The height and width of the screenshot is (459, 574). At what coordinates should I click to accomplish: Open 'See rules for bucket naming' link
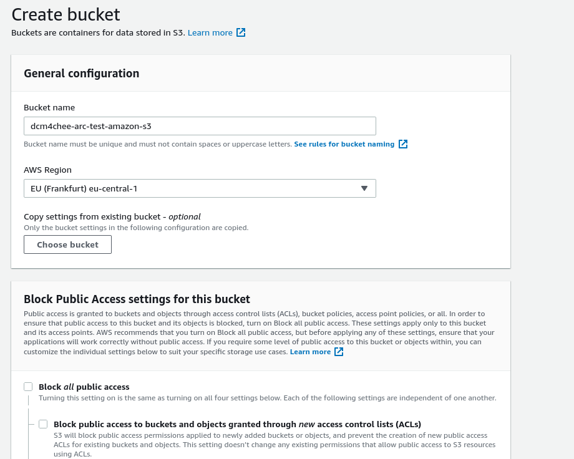click(344, 144)
